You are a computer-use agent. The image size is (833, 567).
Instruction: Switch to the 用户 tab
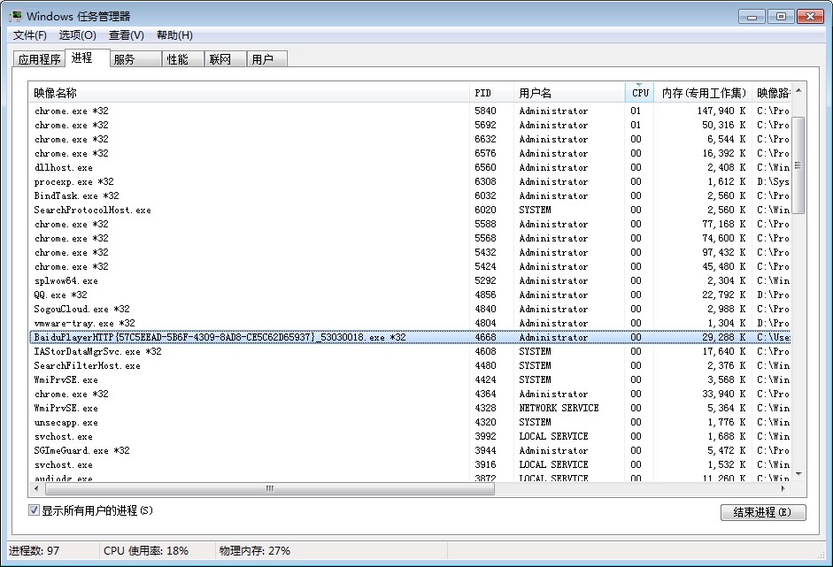(267, 59)
